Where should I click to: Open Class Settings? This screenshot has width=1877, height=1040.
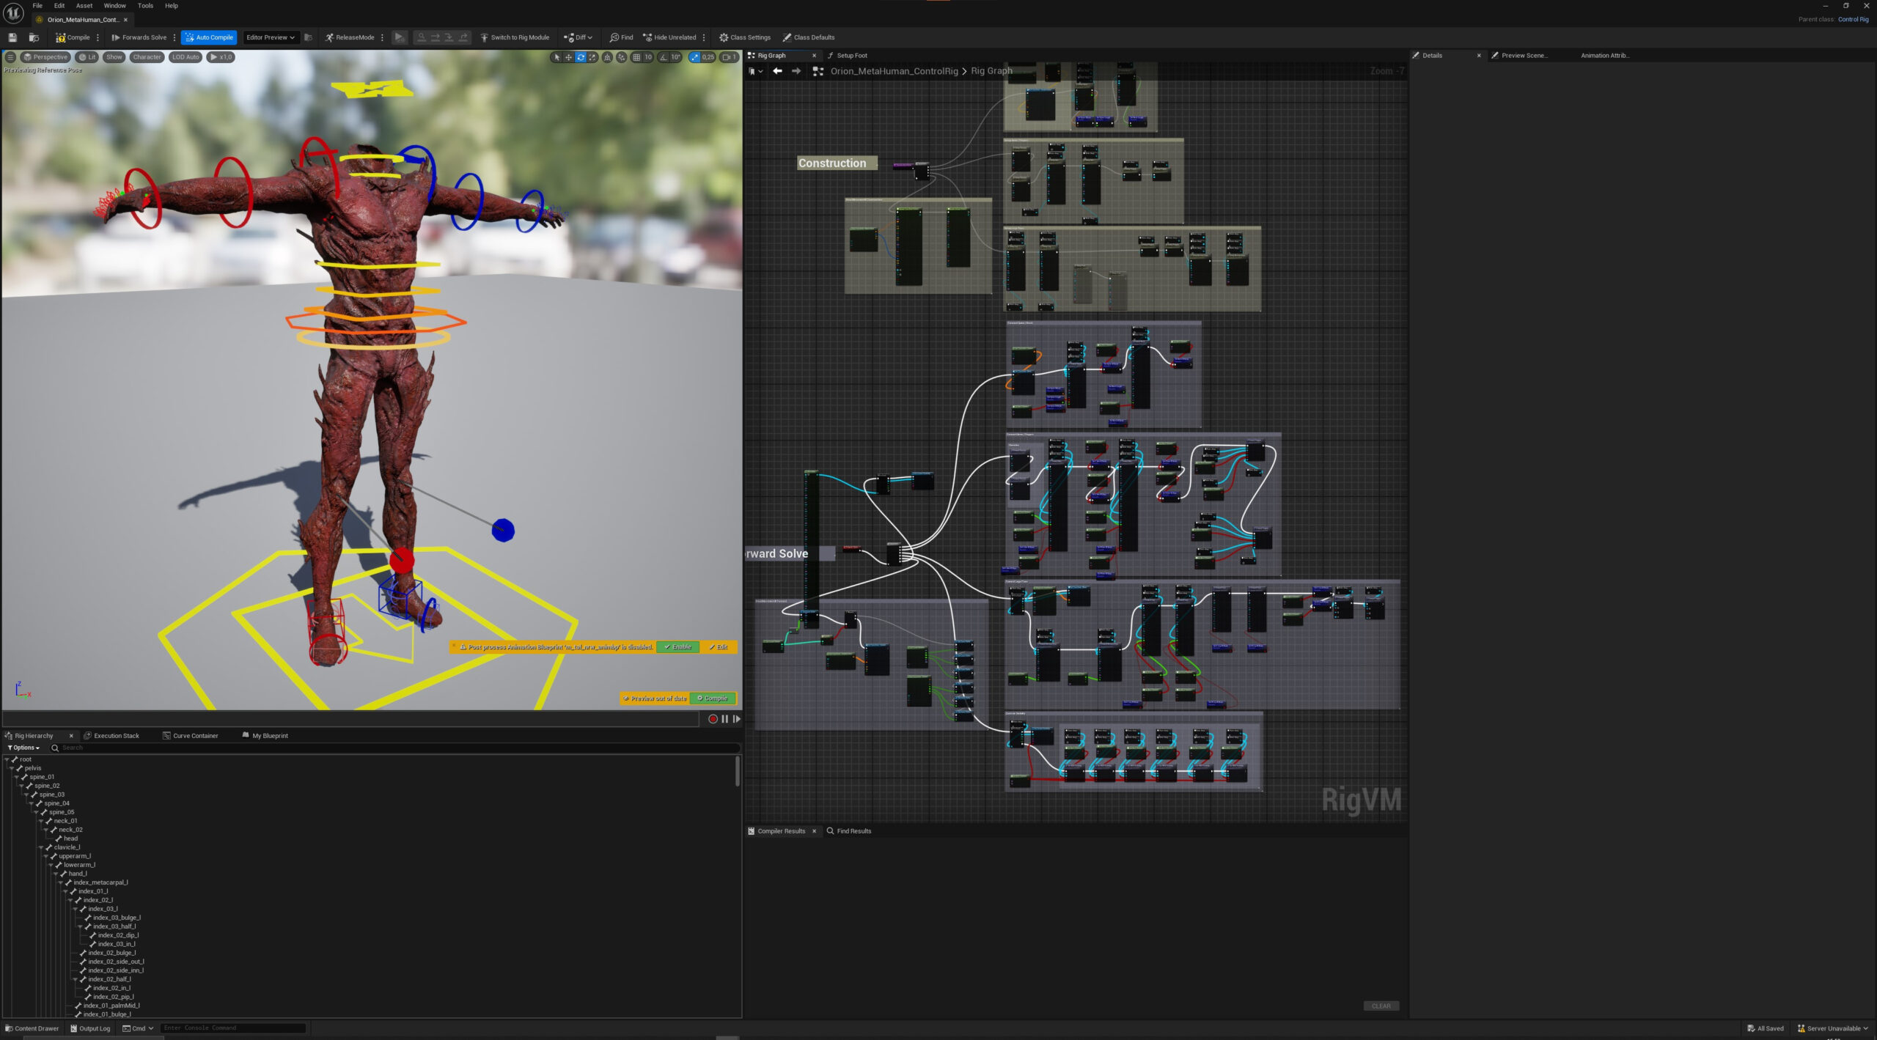point(745,37)
